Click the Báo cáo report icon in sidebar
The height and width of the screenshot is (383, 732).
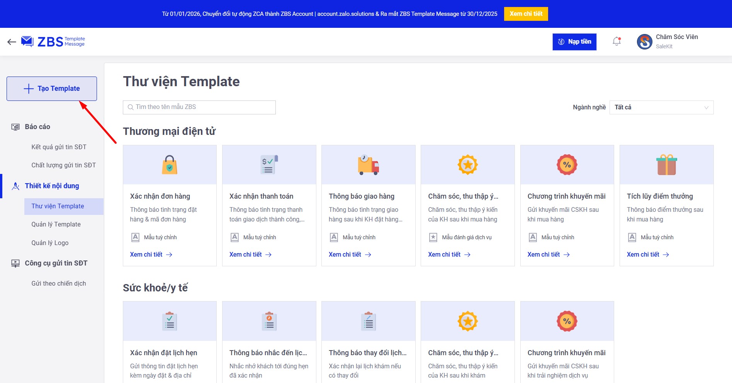pos(15,127)
